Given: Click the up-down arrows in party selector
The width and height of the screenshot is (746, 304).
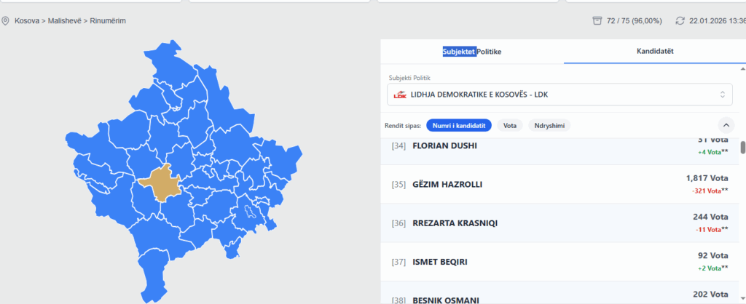Looking at the screenshot, I should [x=723, y=95].
